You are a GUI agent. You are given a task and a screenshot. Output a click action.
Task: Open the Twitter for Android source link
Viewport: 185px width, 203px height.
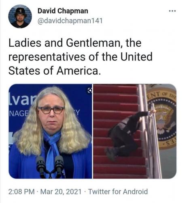click(118, 192)
